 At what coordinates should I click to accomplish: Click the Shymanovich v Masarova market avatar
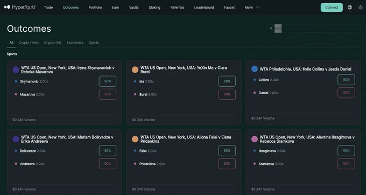(16, 69)
